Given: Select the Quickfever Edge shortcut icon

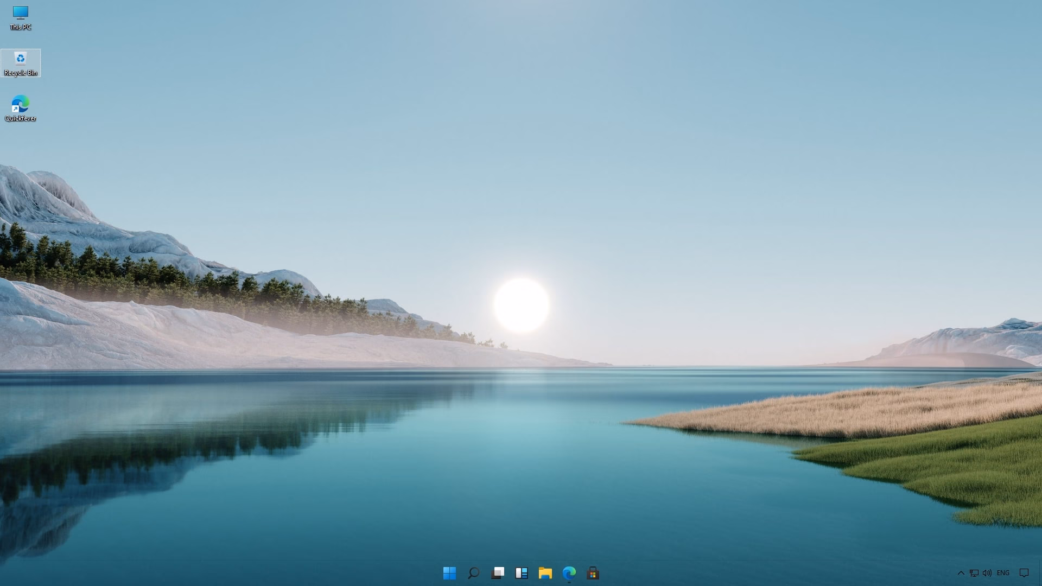Looking at the screenshot, I should coord(21,104).
